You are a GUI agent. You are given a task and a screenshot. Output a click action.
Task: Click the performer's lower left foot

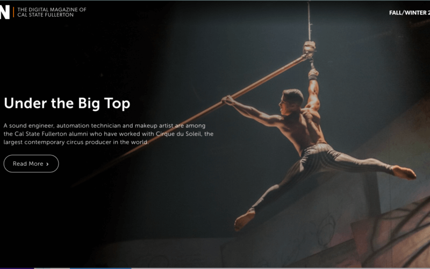coord(244,220)
